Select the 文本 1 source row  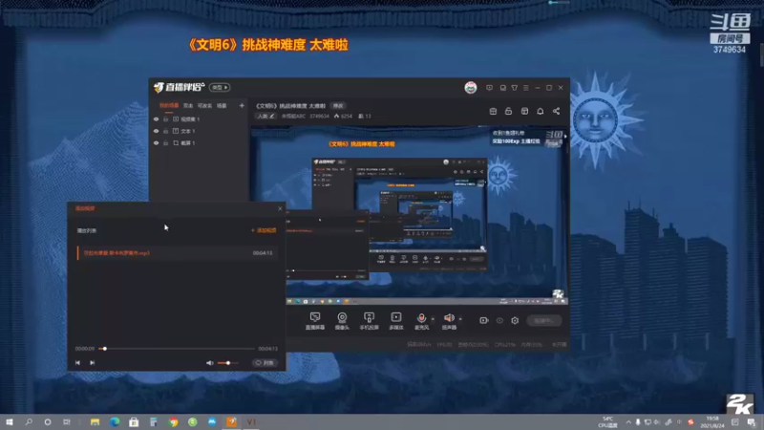199,131
